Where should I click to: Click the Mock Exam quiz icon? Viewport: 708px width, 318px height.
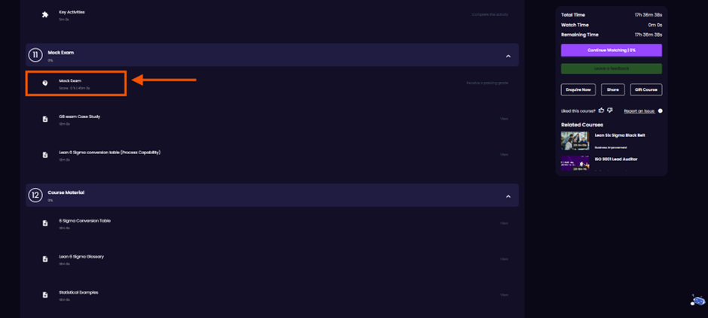pos(44,83)
